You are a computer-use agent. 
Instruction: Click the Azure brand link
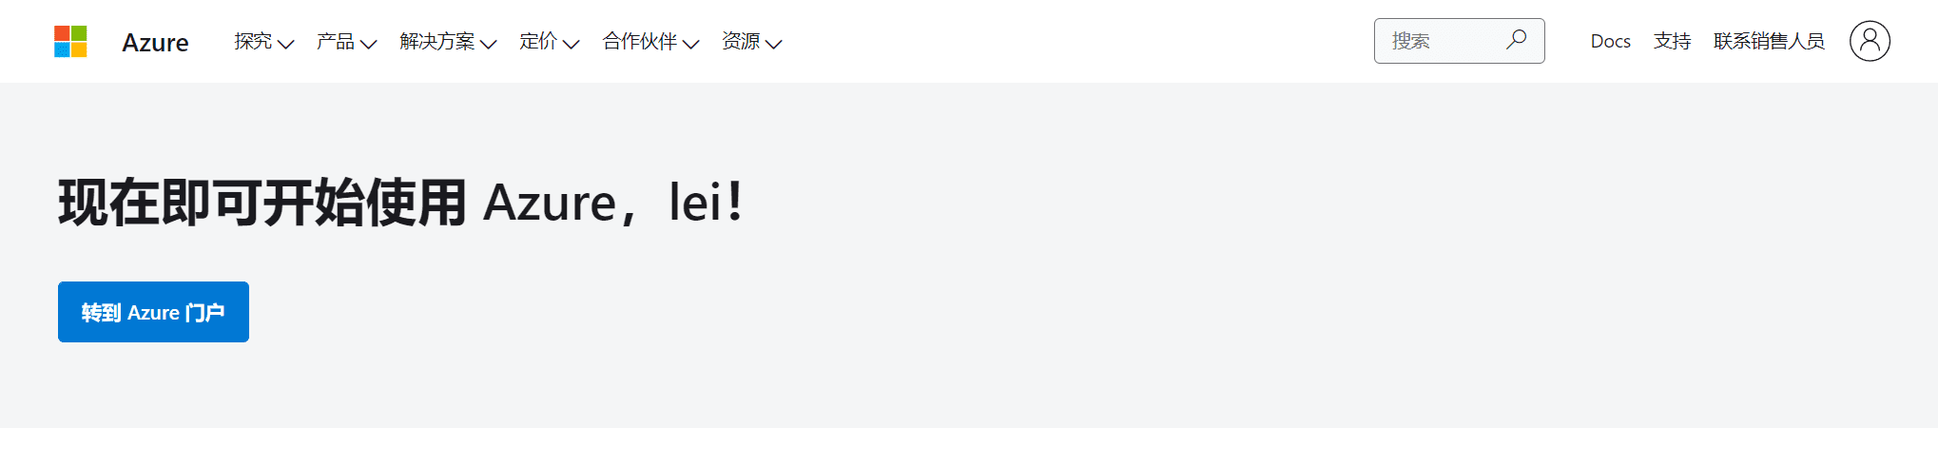155,43
